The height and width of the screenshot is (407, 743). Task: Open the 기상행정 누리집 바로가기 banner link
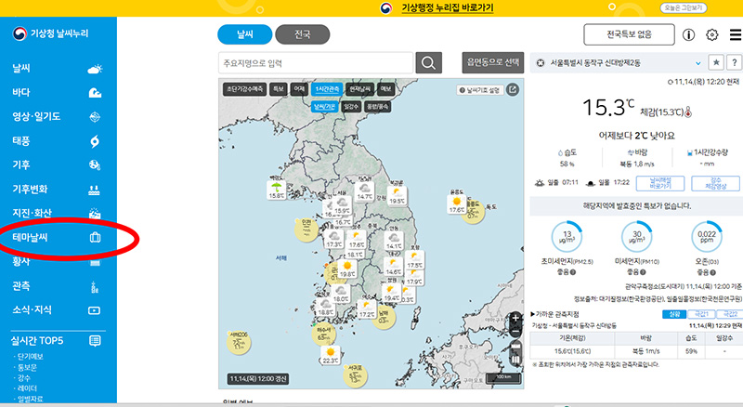click(448, 8)
